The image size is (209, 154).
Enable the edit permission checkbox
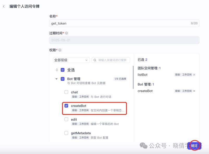66,119
